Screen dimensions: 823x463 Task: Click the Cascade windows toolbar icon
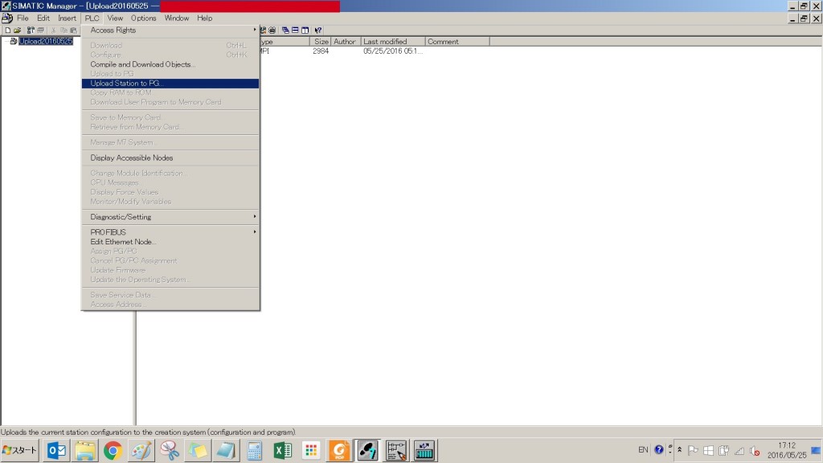coord(285,31)
